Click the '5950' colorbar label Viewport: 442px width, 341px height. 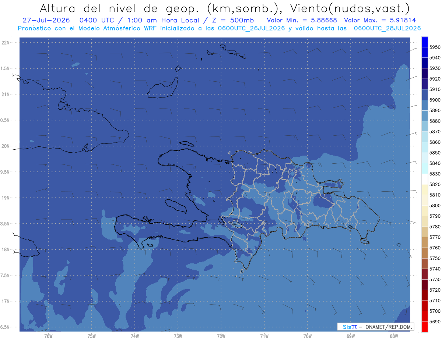point(435,47)
